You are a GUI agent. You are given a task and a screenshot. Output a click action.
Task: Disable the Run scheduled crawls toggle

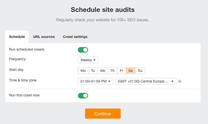point(83,50)
